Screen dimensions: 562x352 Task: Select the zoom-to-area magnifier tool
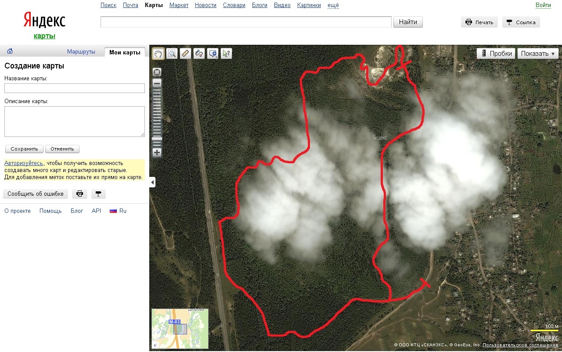(x=172, y=54)
